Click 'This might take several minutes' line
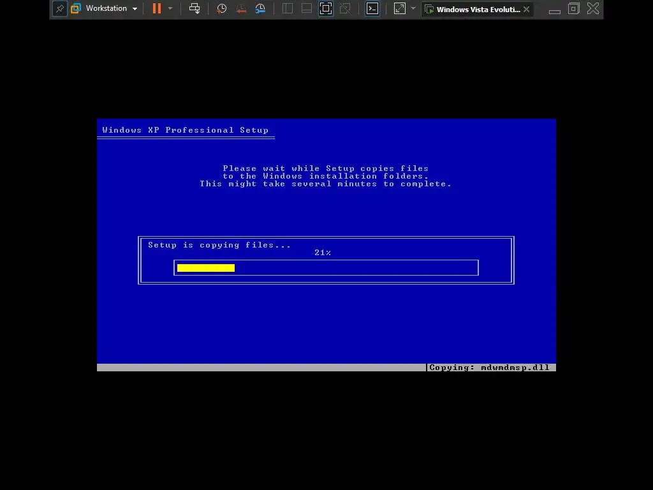653x490 pixels. tap(326, 184)
